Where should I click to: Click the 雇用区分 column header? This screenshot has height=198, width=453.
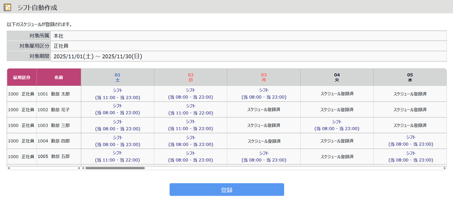(22, 77)
